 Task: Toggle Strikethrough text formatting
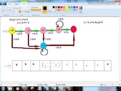pos(28,12)
